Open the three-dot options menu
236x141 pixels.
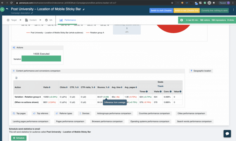click(x=233, y=10)
